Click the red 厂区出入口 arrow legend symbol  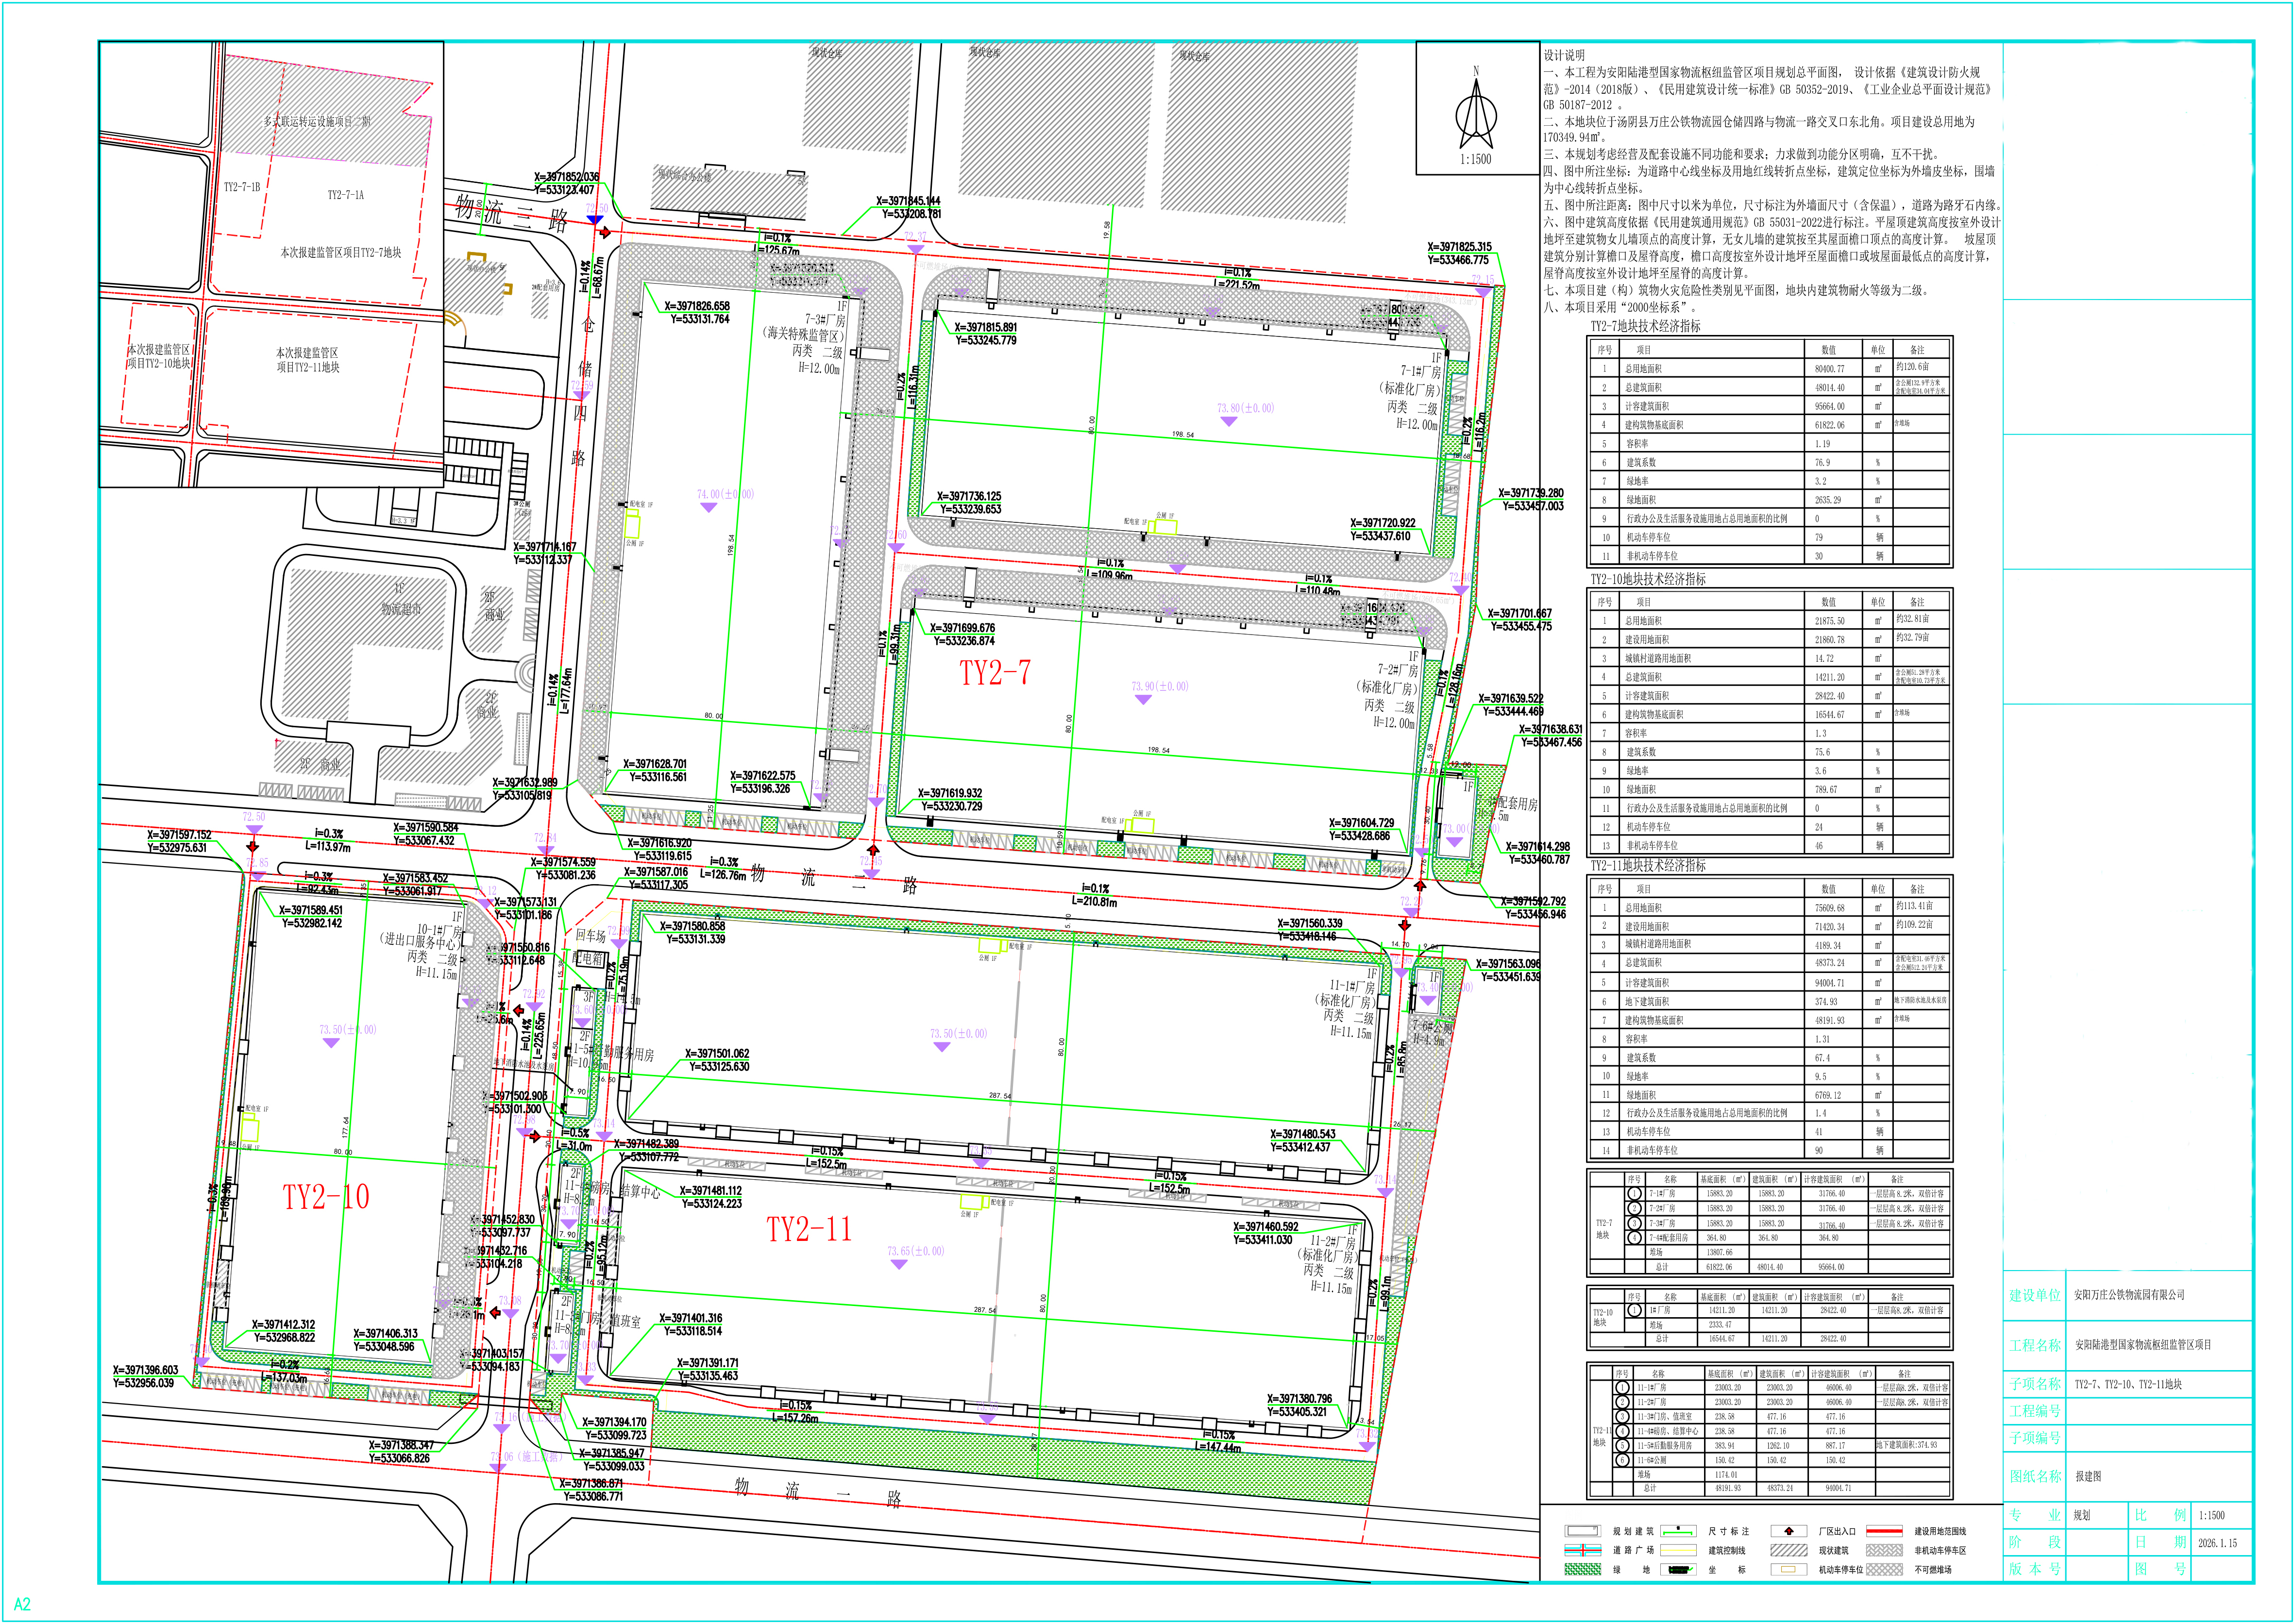(1788, 1531)
